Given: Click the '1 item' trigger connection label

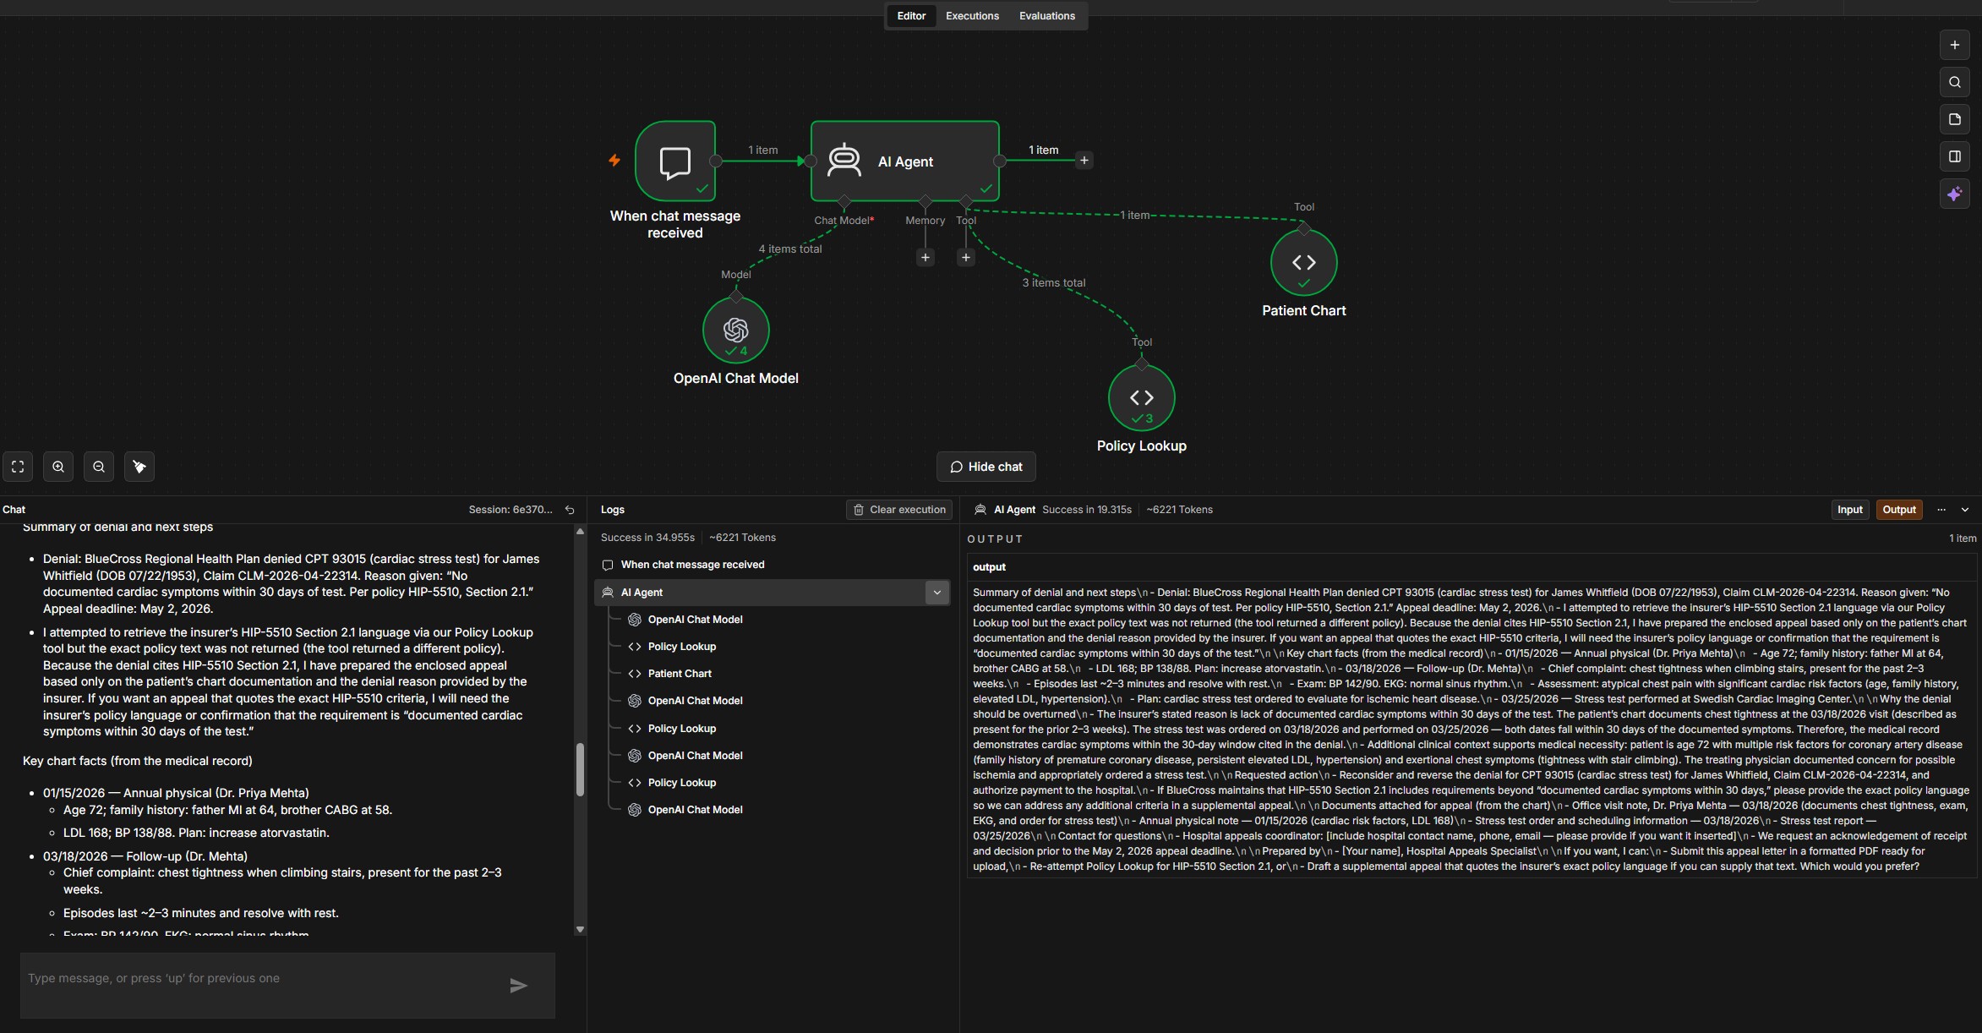Looking at the screenshot, I should coord(762,150).
